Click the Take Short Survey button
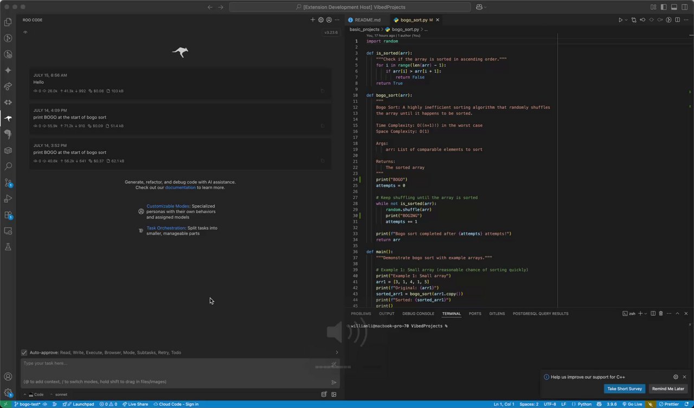694x408 pixels. click(625, 388)
